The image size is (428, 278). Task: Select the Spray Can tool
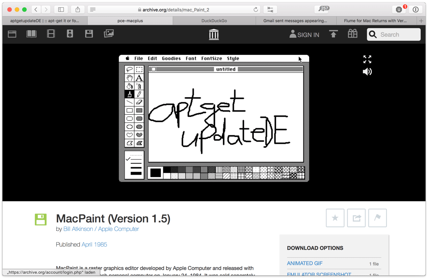point(139,86)
